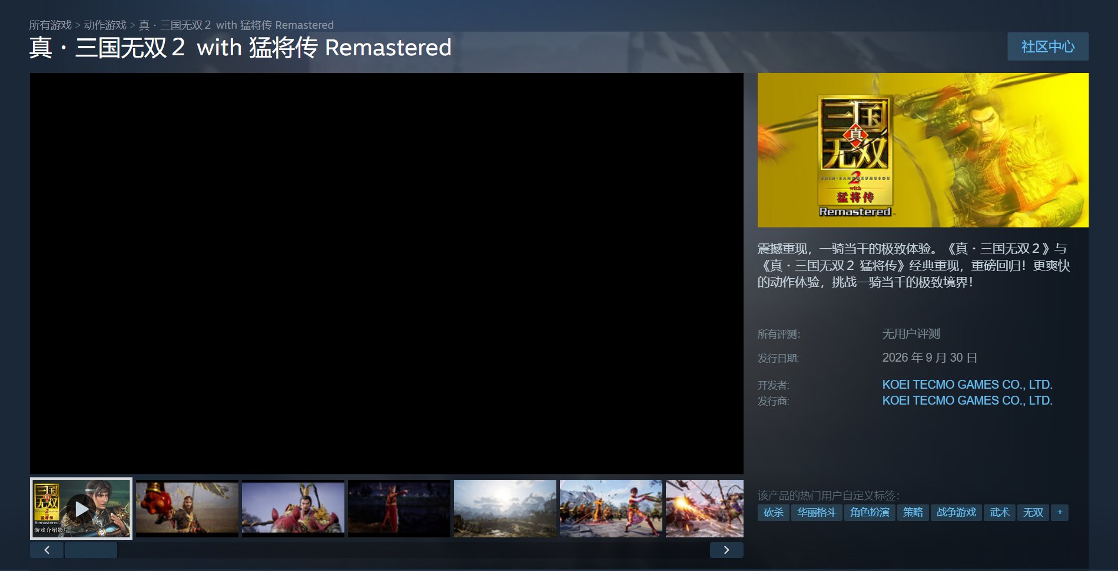Select the red-robed warlord thumbnail
This screenshot has width=1118, height=571.
click(x=293, y=508)
